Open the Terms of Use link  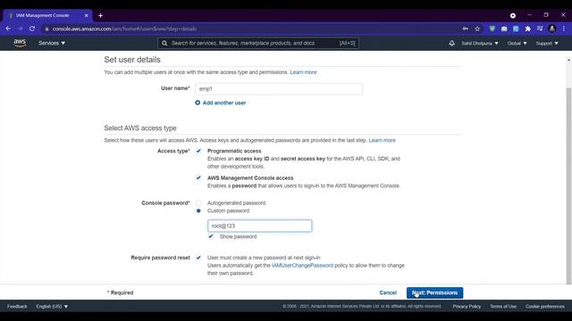pos(503,307)
